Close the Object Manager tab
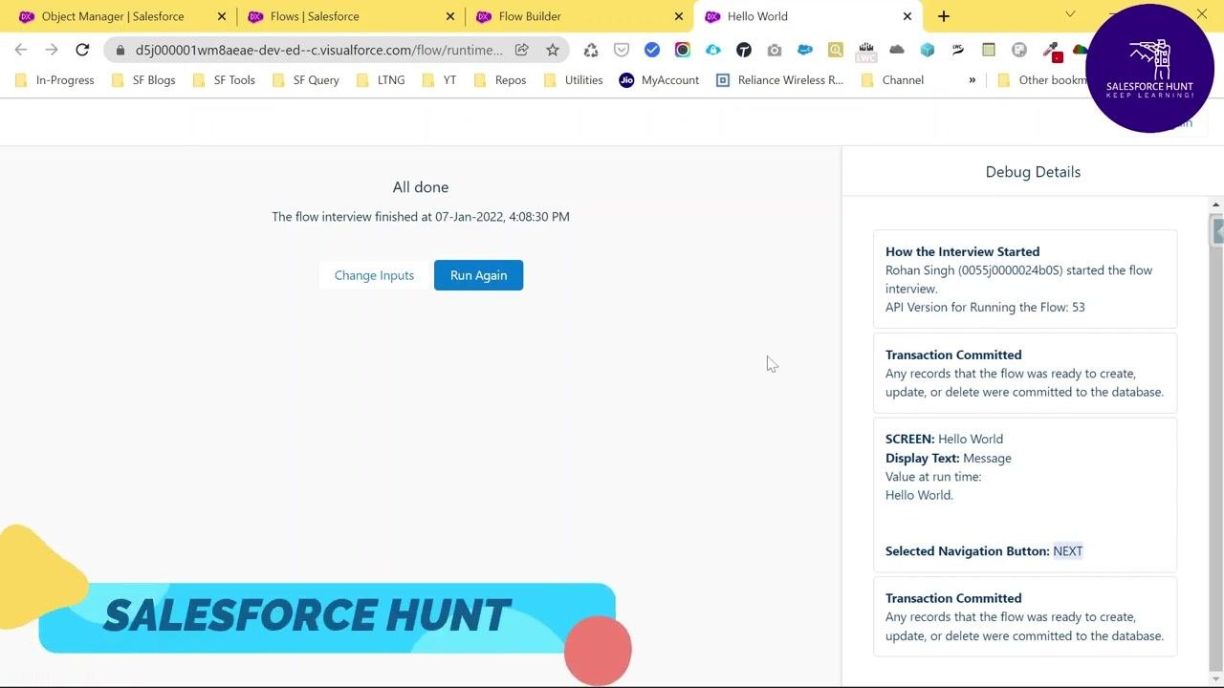Image resolution: width=1224 pixels, height=688 pixels. point(222,16)
